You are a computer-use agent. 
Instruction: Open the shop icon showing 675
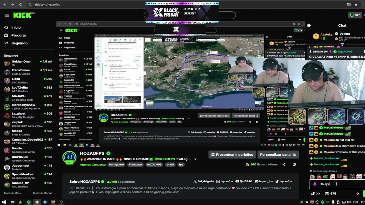click(331, 194)
